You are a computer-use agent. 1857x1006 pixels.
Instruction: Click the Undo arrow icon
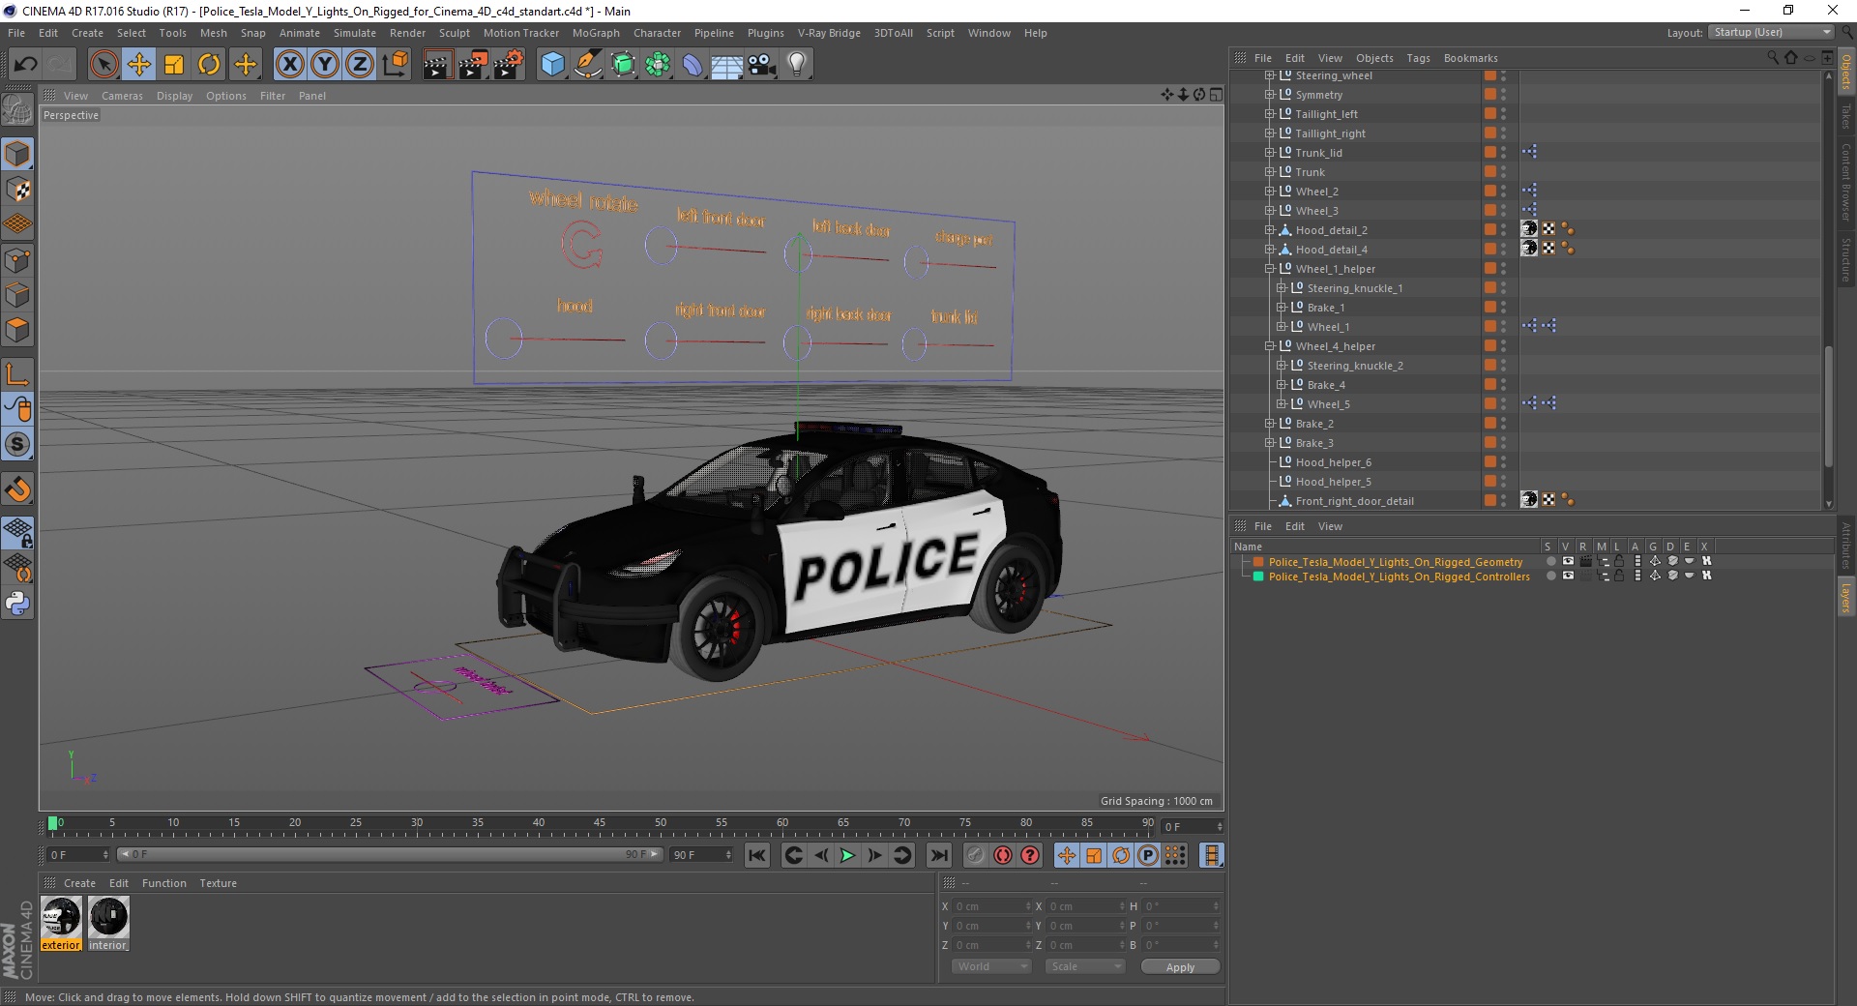(x=26, y=65)
